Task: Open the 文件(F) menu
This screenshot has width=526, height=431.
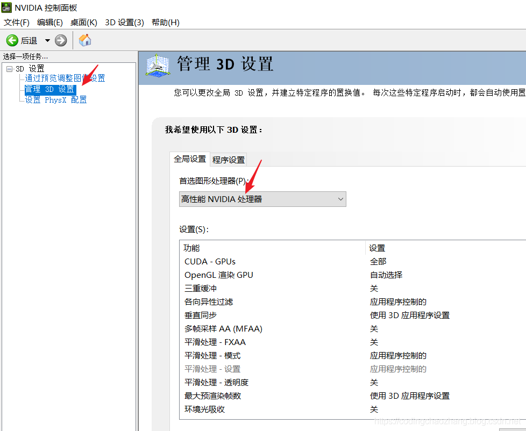Action: pos(16,22)
